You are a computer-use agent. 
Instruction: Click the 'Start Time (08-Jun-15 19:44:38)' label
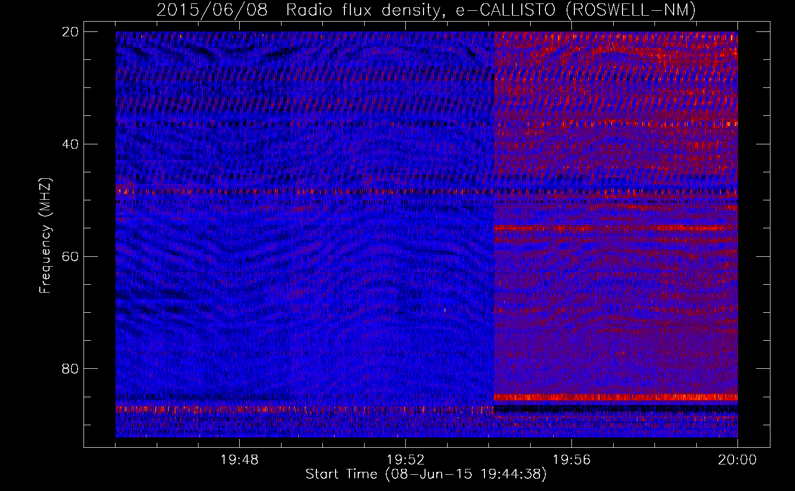pos(426,474)
